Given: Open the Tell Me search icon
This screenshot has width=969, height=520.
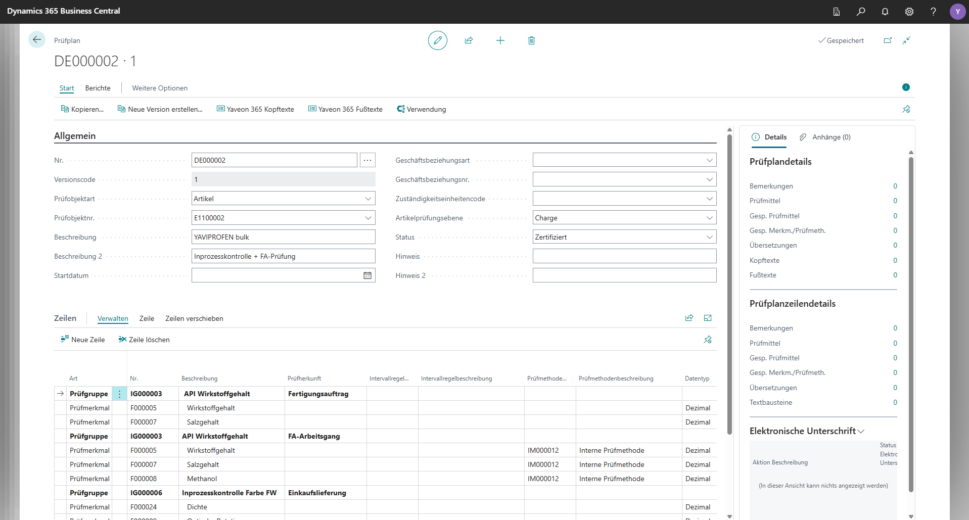Looking at the screenshot, I should pyautogui.click(x=861, y=11).
